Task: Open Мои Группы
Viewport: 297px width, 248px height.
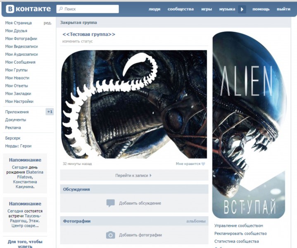Action: click(x=16, y=70)
